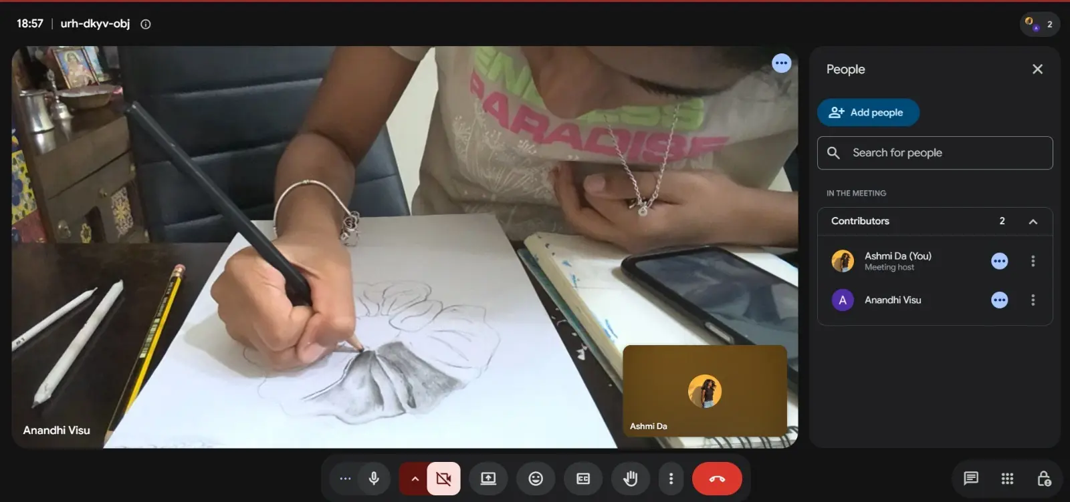Viewport: 1070px width, 502px height.
Task: Open audio settings three-dot button
Action: click(345, 479)
